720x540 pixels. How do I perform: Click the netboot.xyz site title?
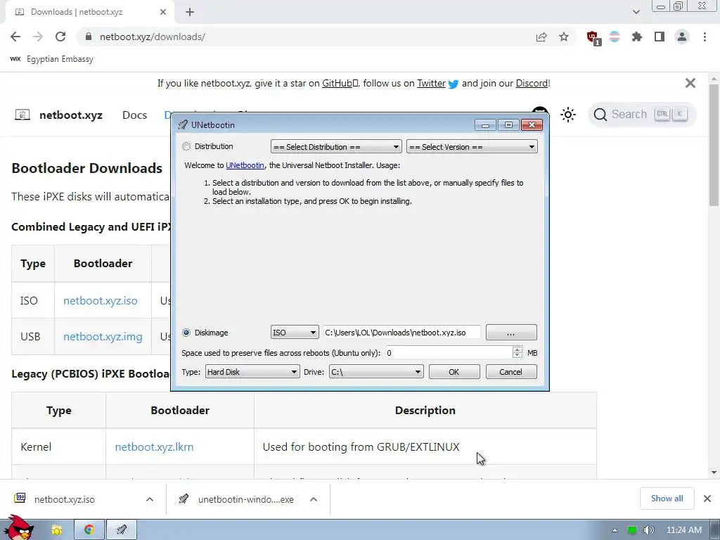(x=71, y=115)
